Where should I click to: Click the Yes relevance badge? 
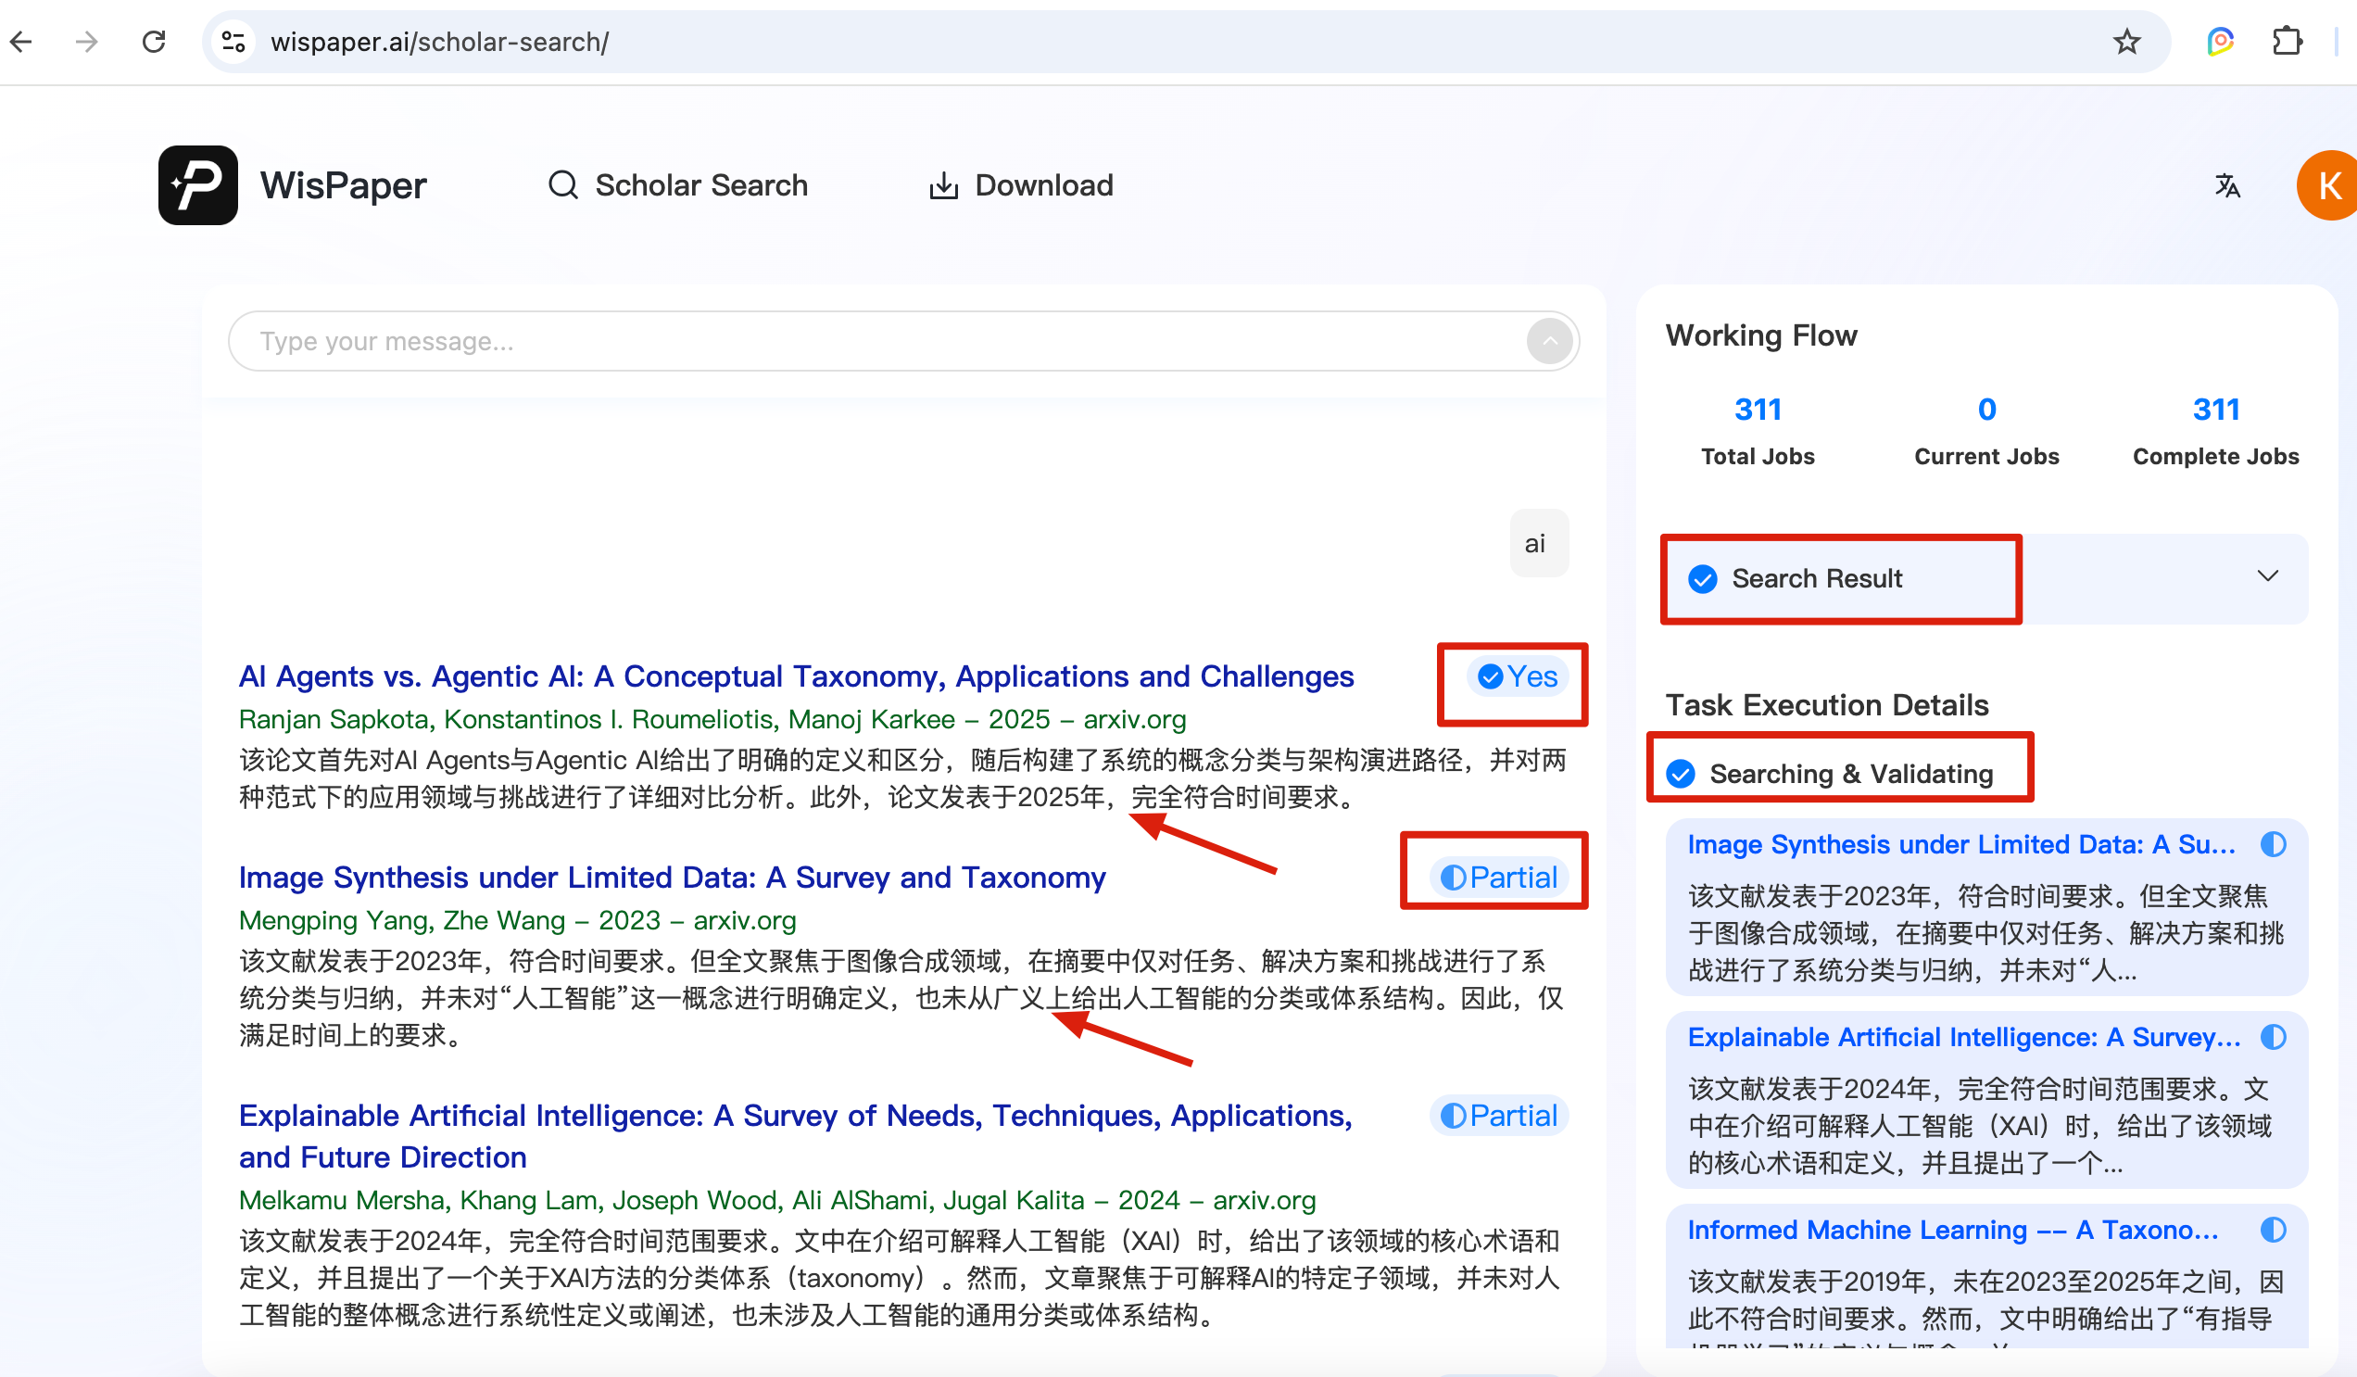point(1517,676)
